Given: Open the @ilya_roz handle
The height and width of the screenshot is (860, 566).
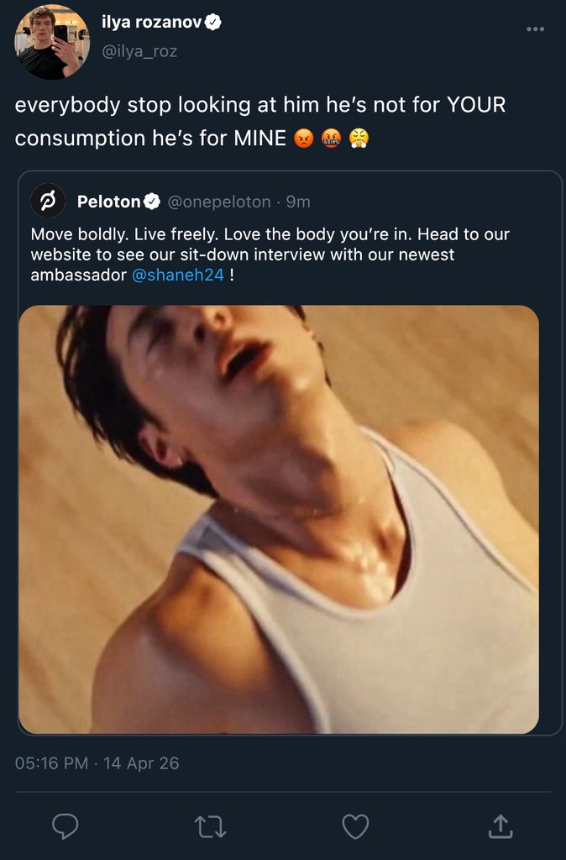Looking at the screenshot, I should (x=139, y=51).
